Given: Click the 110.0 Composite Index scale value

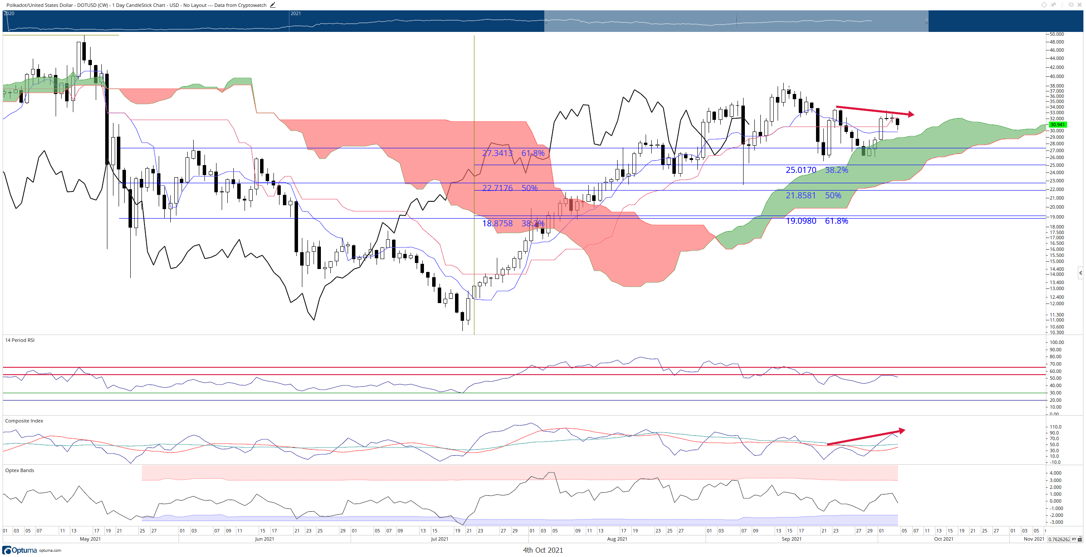Looking at the screenshot, I should click(1055, 427).
